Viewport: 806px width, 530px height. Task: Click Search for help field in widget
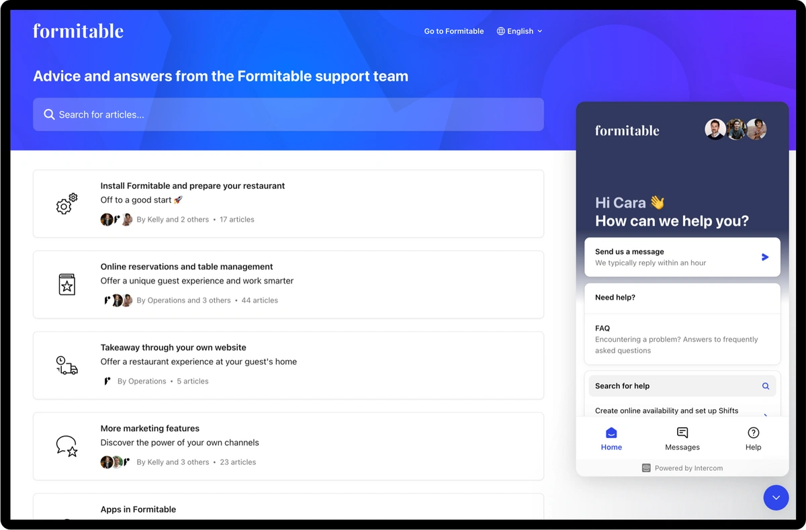pos(682,386)
